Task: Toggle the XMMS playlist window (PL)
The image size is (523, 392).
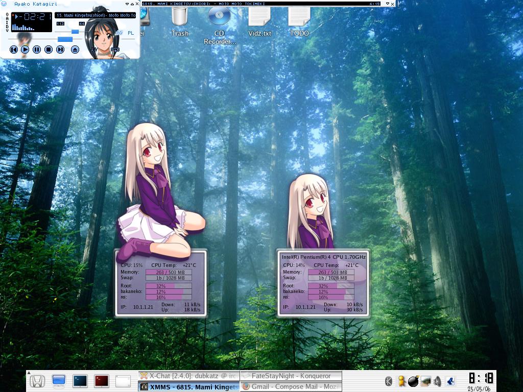Action: coord(131,33)
